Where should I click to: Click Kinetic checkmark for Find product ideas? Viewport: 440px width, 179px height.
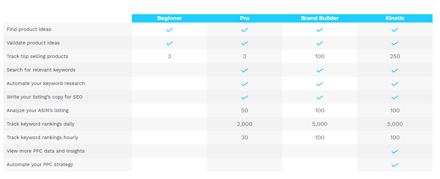pos(395,30)
